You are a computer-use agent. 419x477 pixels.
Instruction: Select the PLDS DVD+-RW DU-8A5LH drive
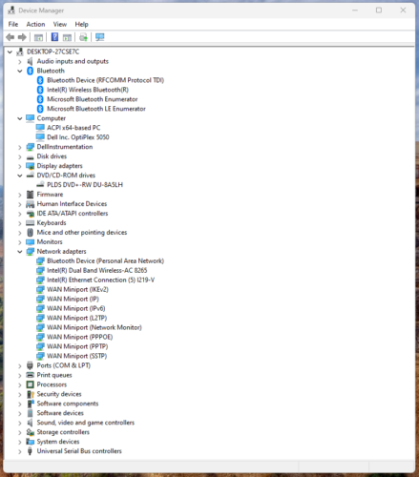click(85, 185)
